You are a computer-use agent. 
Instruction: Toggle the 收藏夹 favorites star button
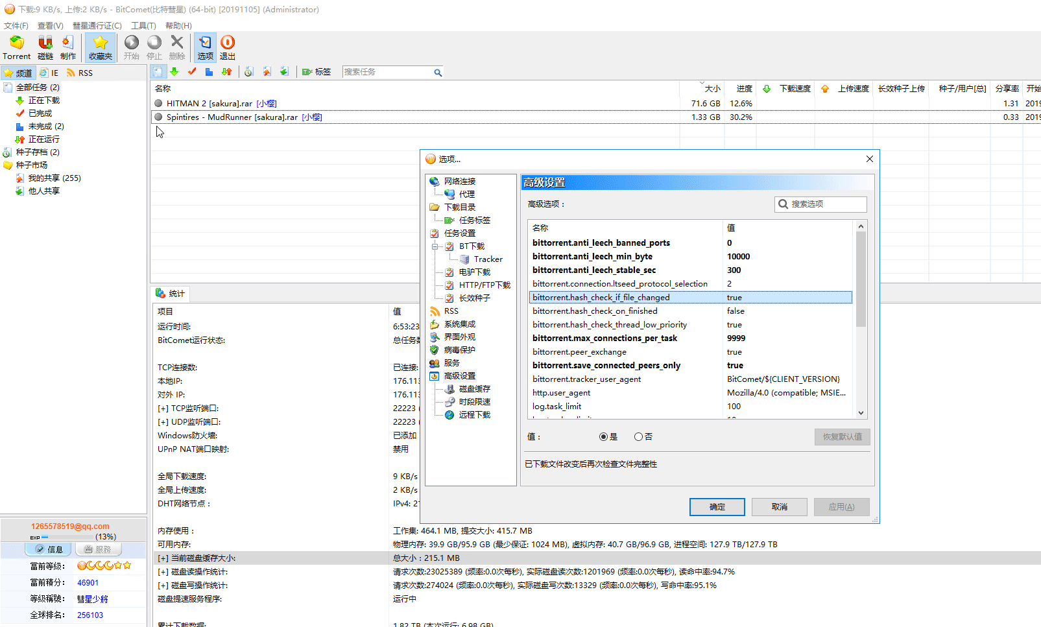(x=101, y=48)
